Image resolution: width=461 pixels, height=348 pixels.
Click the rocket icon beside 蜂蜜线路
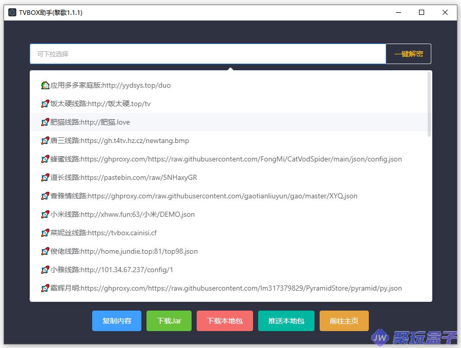tap(45, 159)
